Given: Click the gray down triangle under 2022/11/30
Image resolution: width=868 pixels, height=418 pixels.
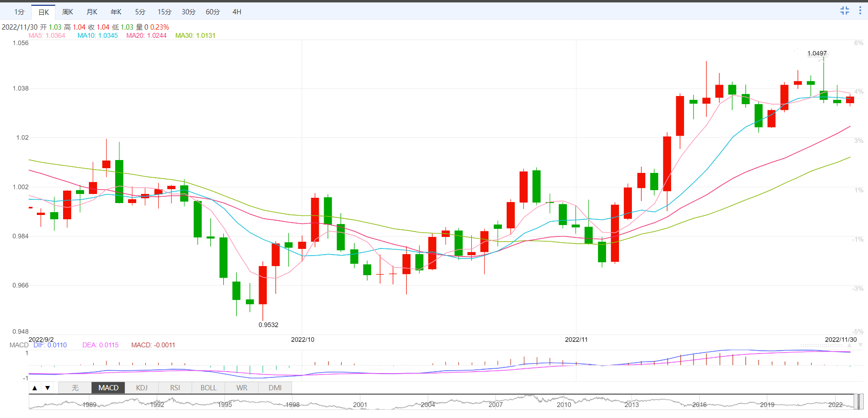Looking at the screenshot, I should tap(860, 345).
